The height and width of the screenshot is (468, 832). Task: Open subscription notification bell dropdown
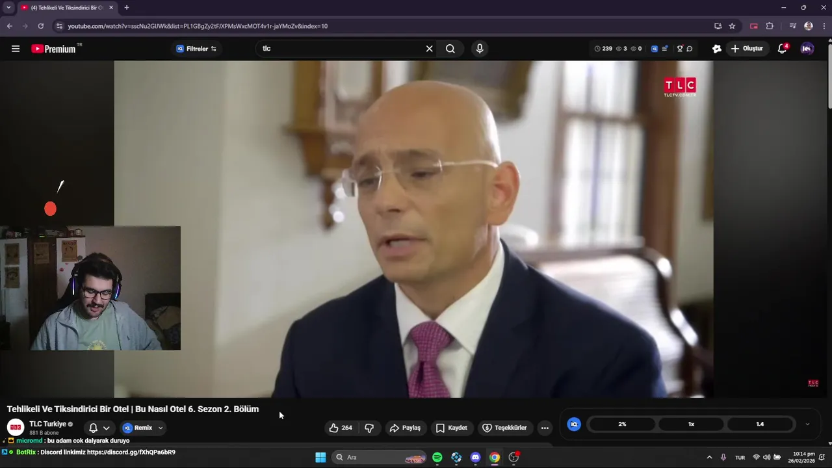pyautogui.click(x=99, y=428)
